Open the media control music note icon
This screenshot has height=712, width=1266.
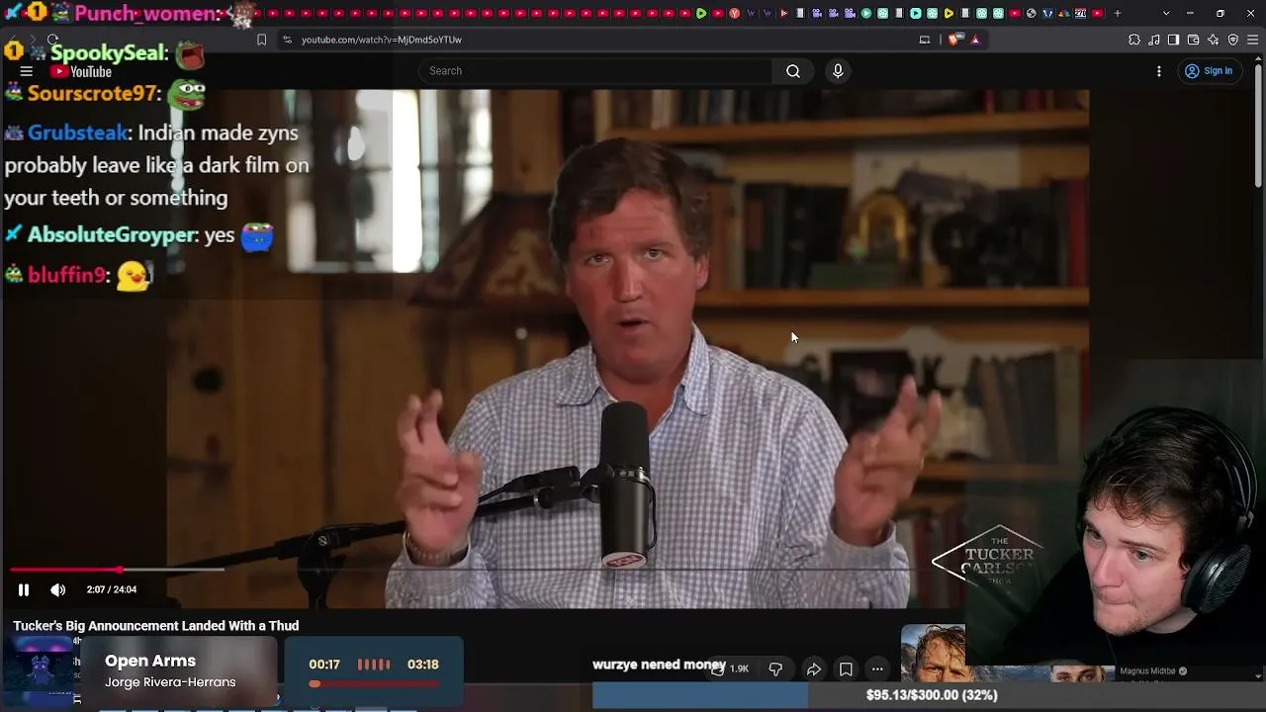pyautogui.click(x=1154, y=40)
